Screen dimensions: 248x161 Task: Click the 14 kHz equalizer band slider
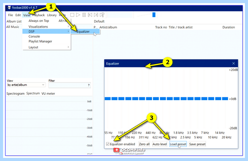click(218, 99)
